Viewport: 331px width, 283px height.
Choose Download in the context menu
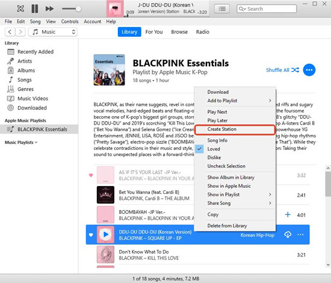[235, 92]
